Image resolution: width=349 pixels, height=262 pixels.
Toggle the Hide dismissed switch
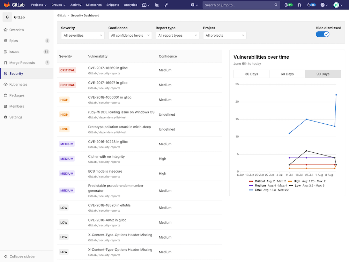322,34
